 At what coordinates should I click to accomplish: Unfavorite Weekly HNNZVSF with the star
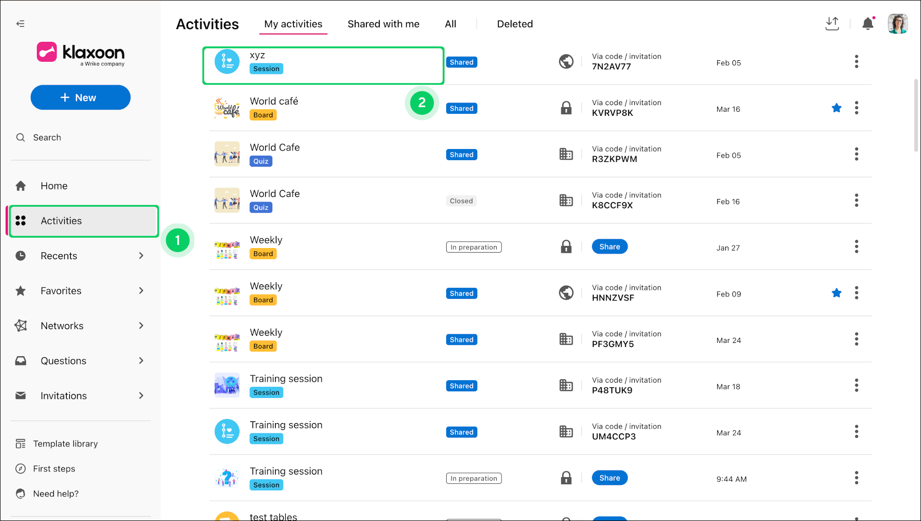pos(836,293)
